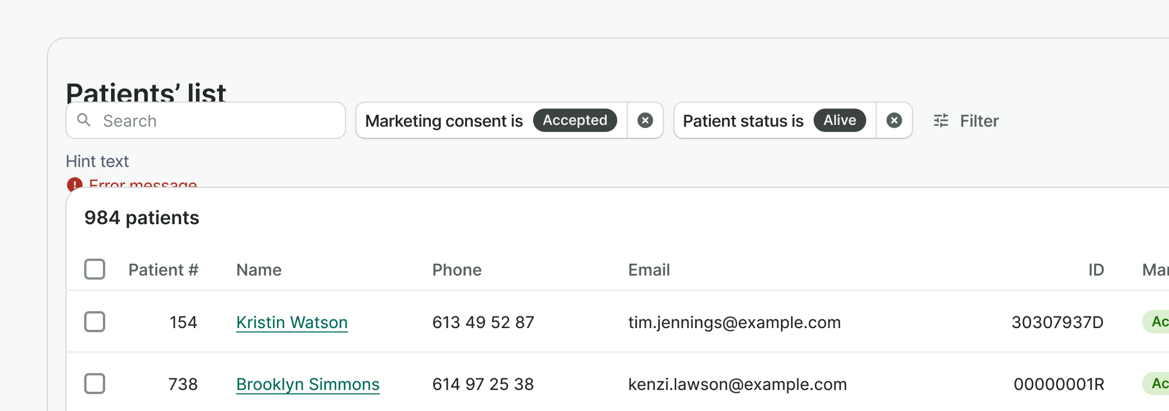Screen dimensions: 1169x411
Task: Sort by the Name column header
Action: (x=259, y=270)
